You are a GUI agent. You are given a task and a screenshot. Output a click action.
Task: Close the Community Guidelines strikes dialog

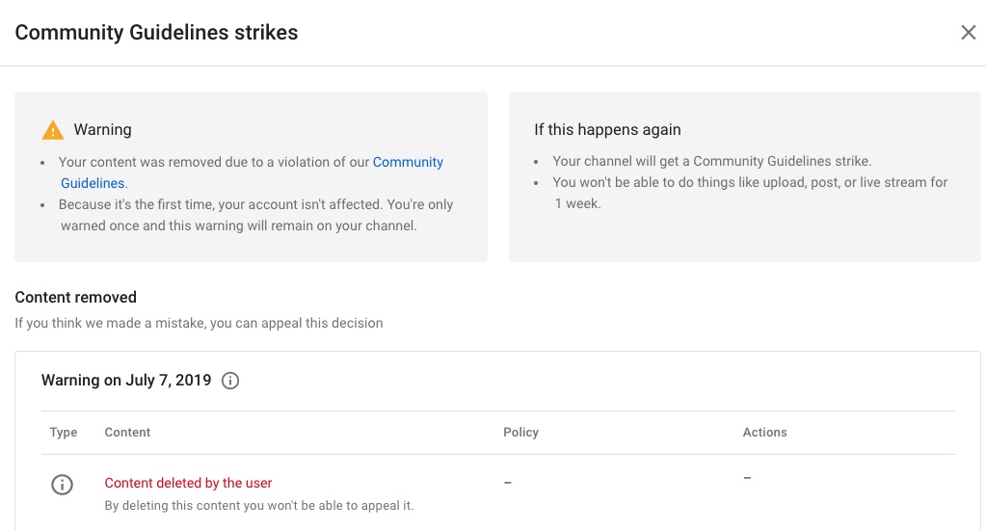coord(968,33)
